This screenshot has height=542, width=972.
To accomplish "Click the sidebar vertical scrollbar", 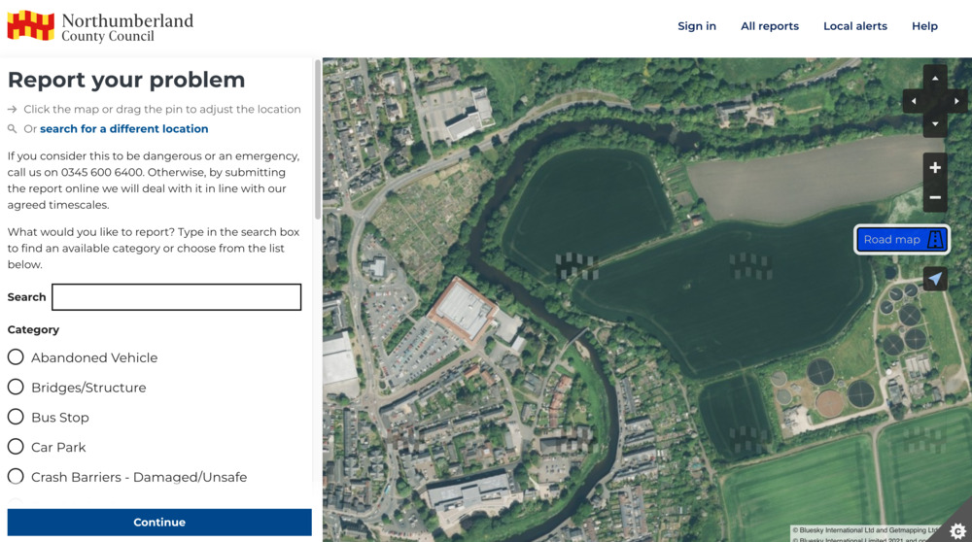I will [318, 139].
